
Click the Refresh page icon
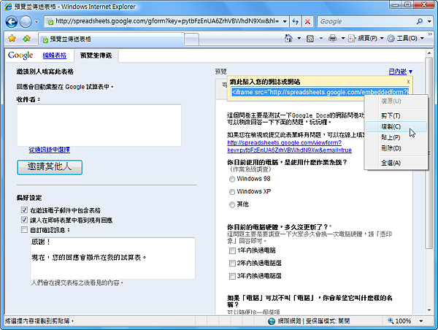coord(295,21)
